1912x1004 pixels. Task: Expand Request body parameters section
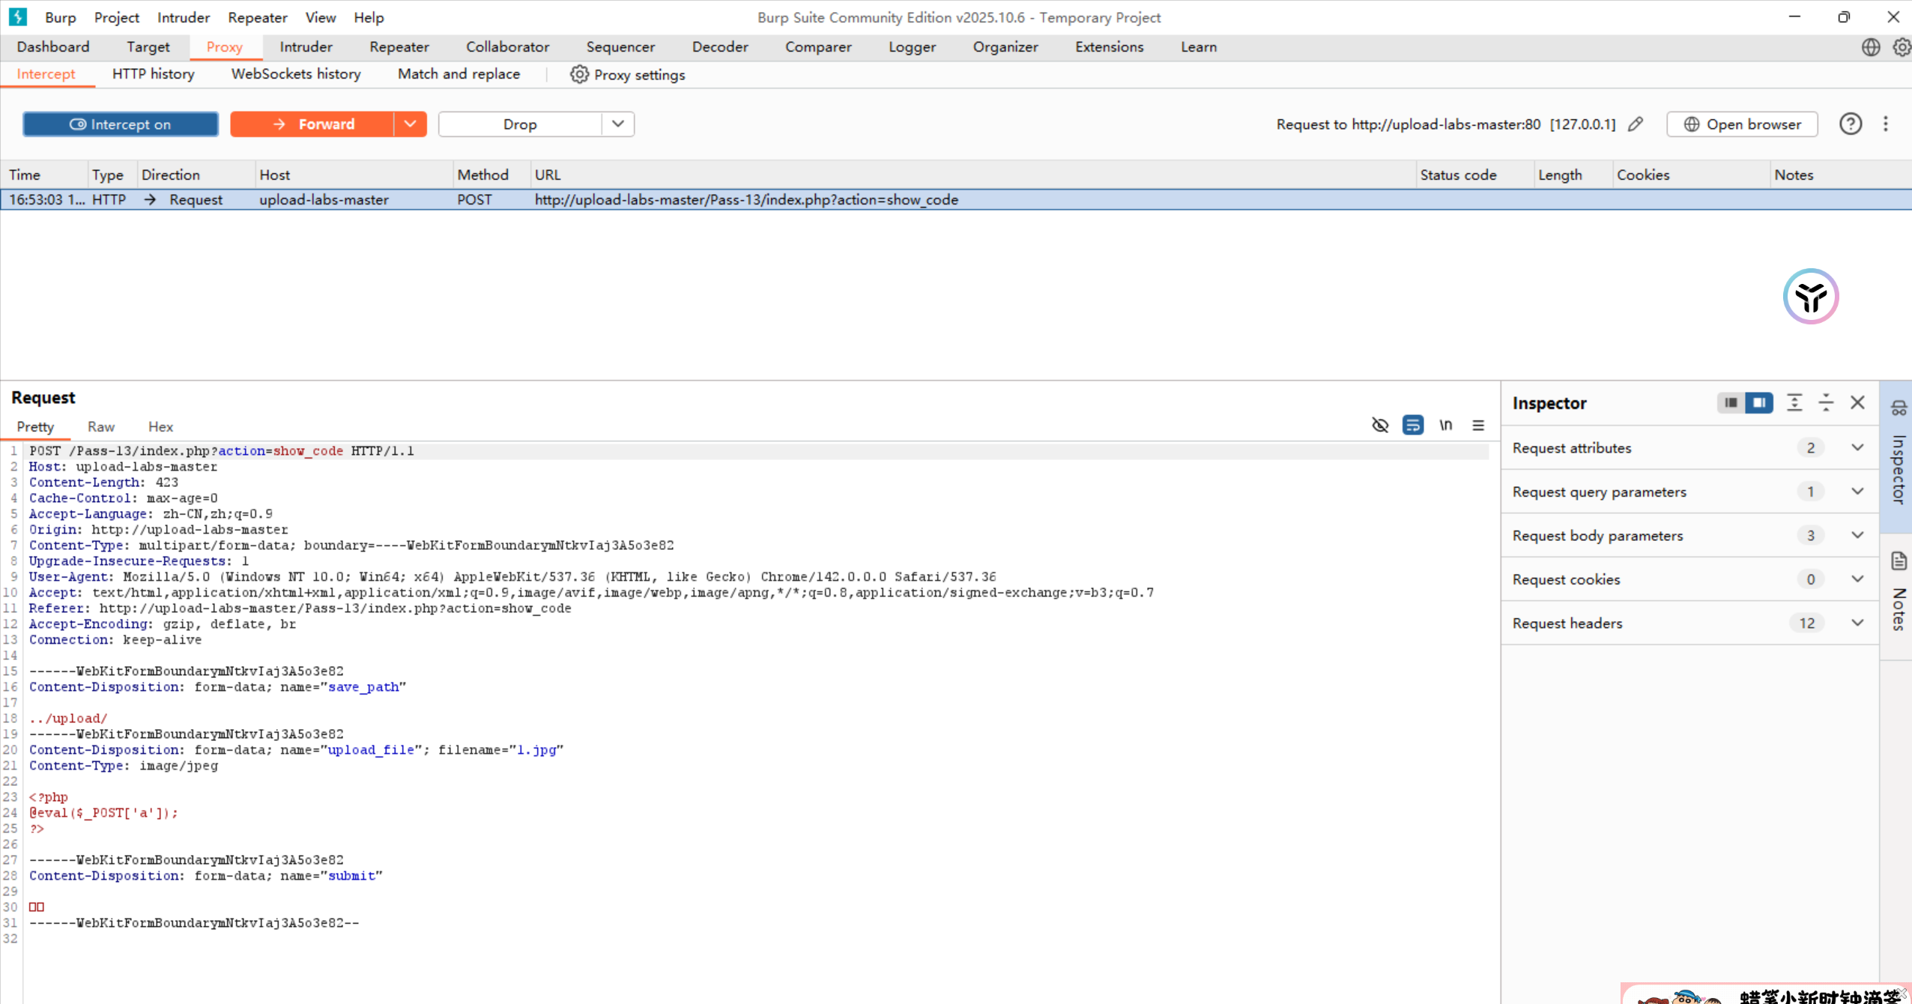tap(1857, 536)
